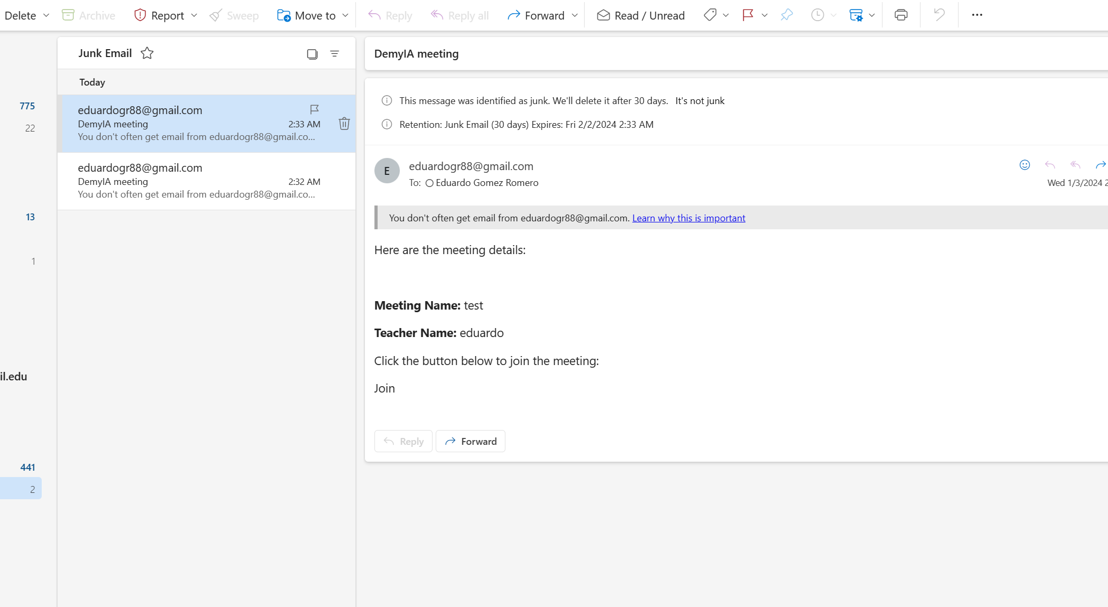Open the Forward options dropdown chevron
The width and height of the screenshot is (1108, 607).
click(575, 15)
